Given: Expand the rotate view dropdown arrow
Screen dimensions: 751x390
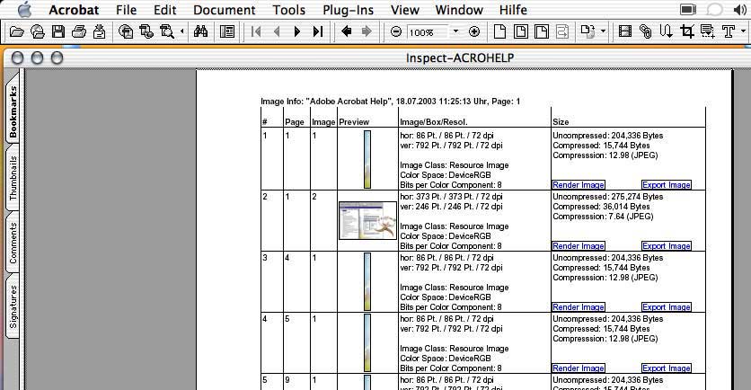Looking at the screenshot, I should point(603,31).
